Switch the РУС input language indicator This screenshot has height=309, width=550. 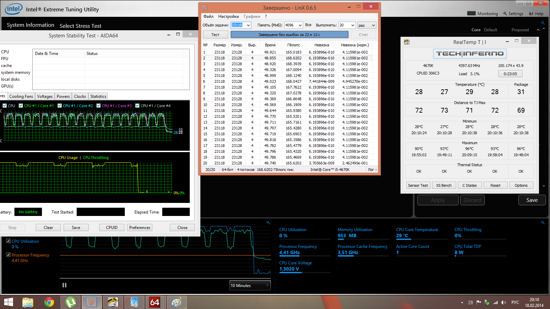tap(515, 302)
